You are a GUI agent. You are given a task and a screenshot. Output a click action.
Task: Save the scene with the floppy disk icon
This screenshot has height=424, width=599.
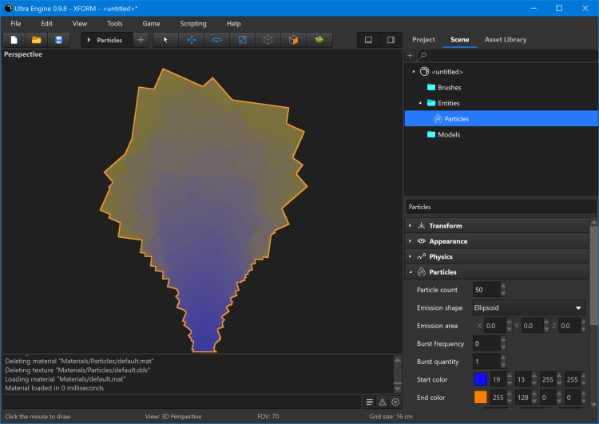(58, 40)
